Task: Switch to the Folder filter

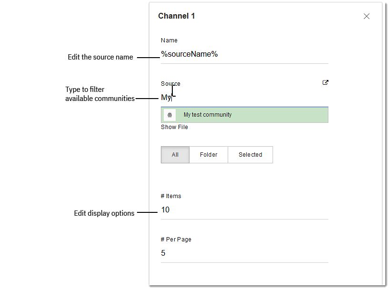Action: pyautogui.click(x=209, y=154)
